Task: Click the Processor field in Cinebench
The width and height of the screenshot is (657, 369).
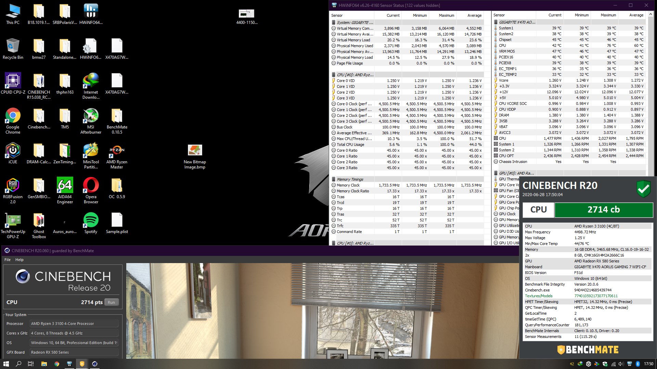Action: point(75,324)
